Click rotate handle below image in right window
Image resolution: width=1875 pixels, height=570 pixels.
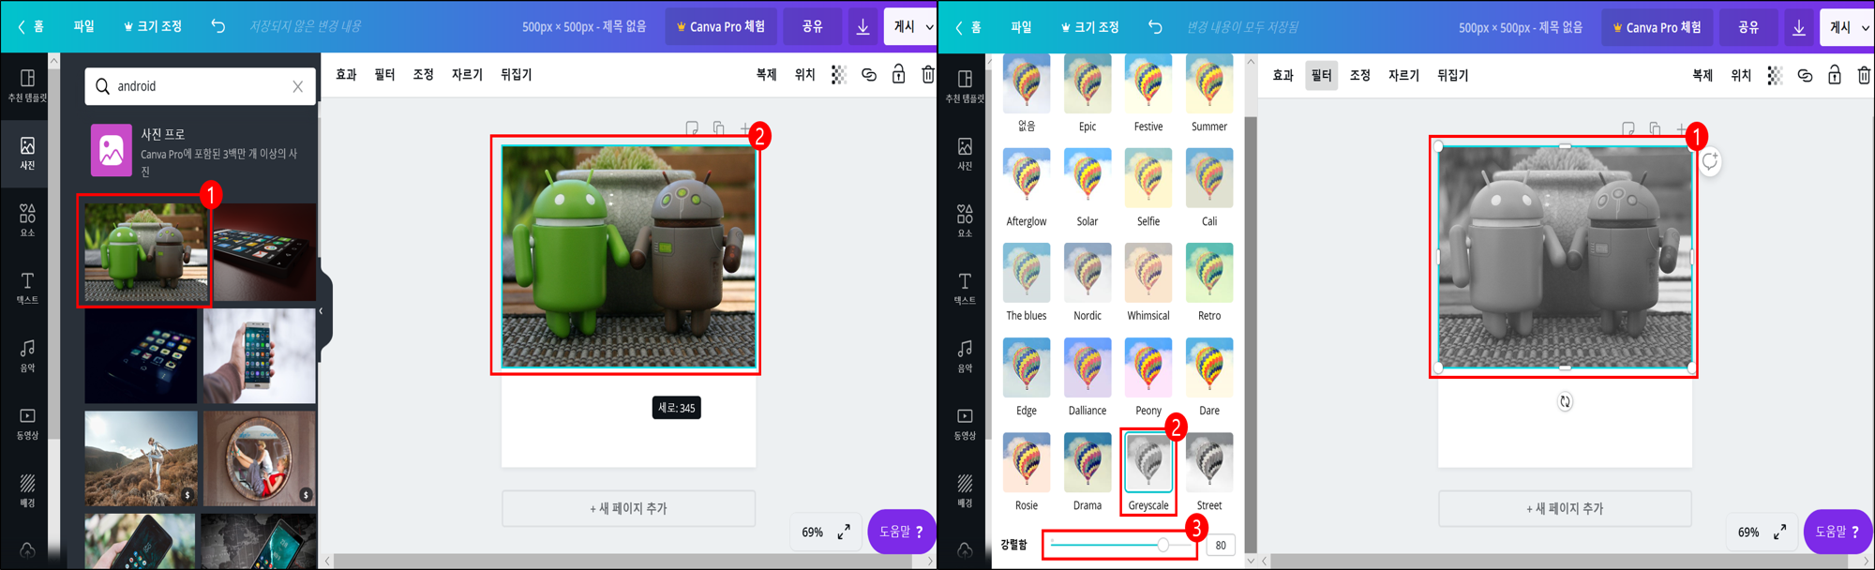(1565, 401)
